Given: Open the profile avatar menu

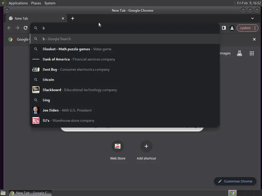Looking at the screenshot, I should click(x=232, y=28).
